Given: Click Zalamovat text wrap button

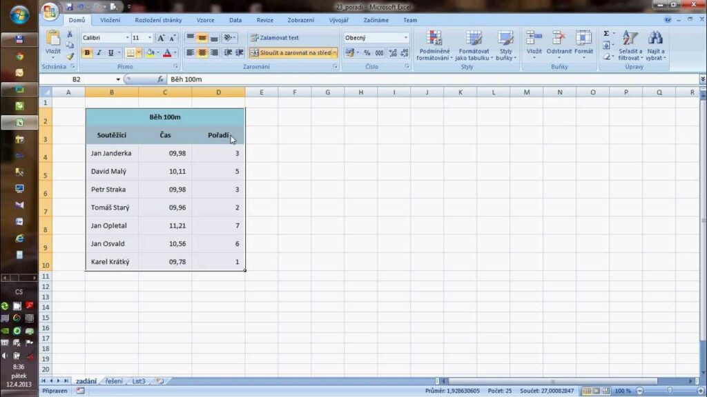Looking at the screenshot, I should (275, 38).
